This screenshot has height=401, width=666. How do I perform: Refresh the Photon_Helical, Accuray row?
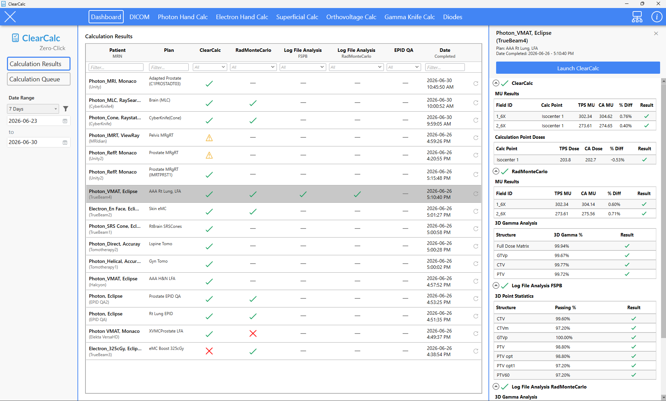click(476, 264)
